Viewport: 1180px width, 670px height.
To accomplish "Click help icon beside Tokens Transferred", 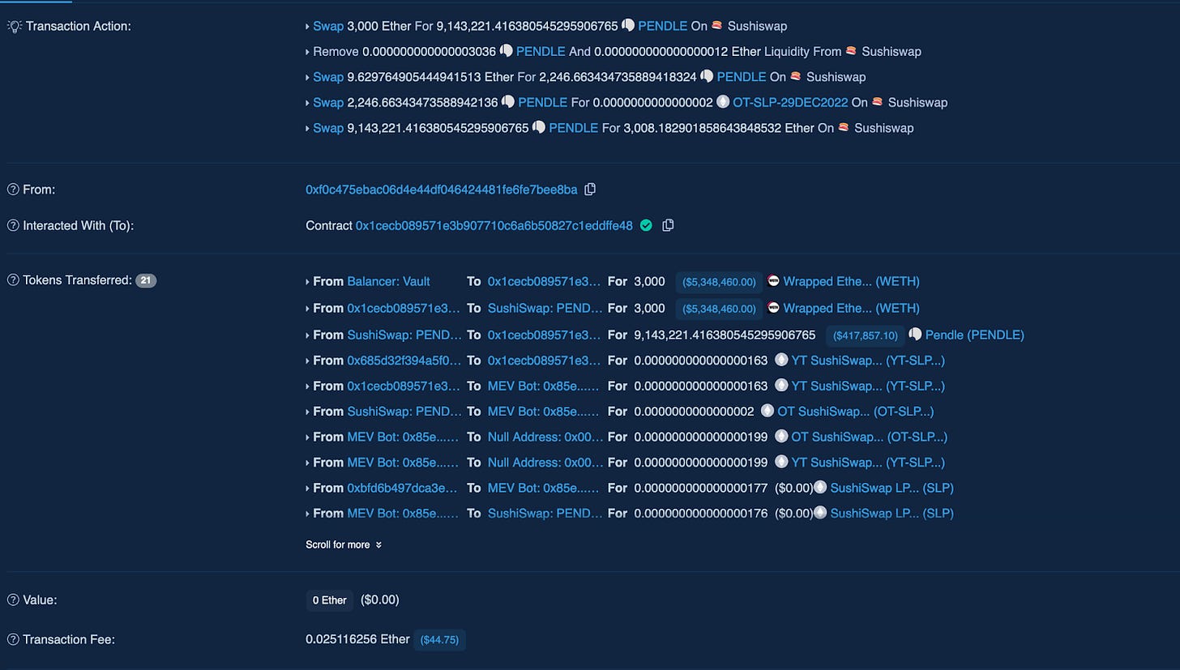I will tap(13, 280).
